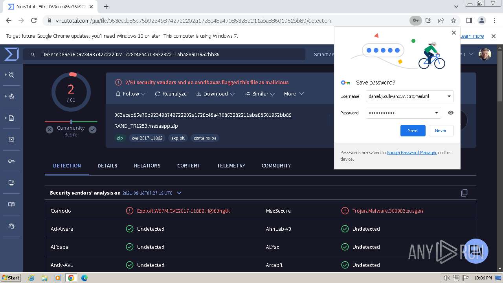Image resolution: width=503 pixels, height=283 pixels.
Task: Click the taskbar volume speaker icon
Action: 447,278
